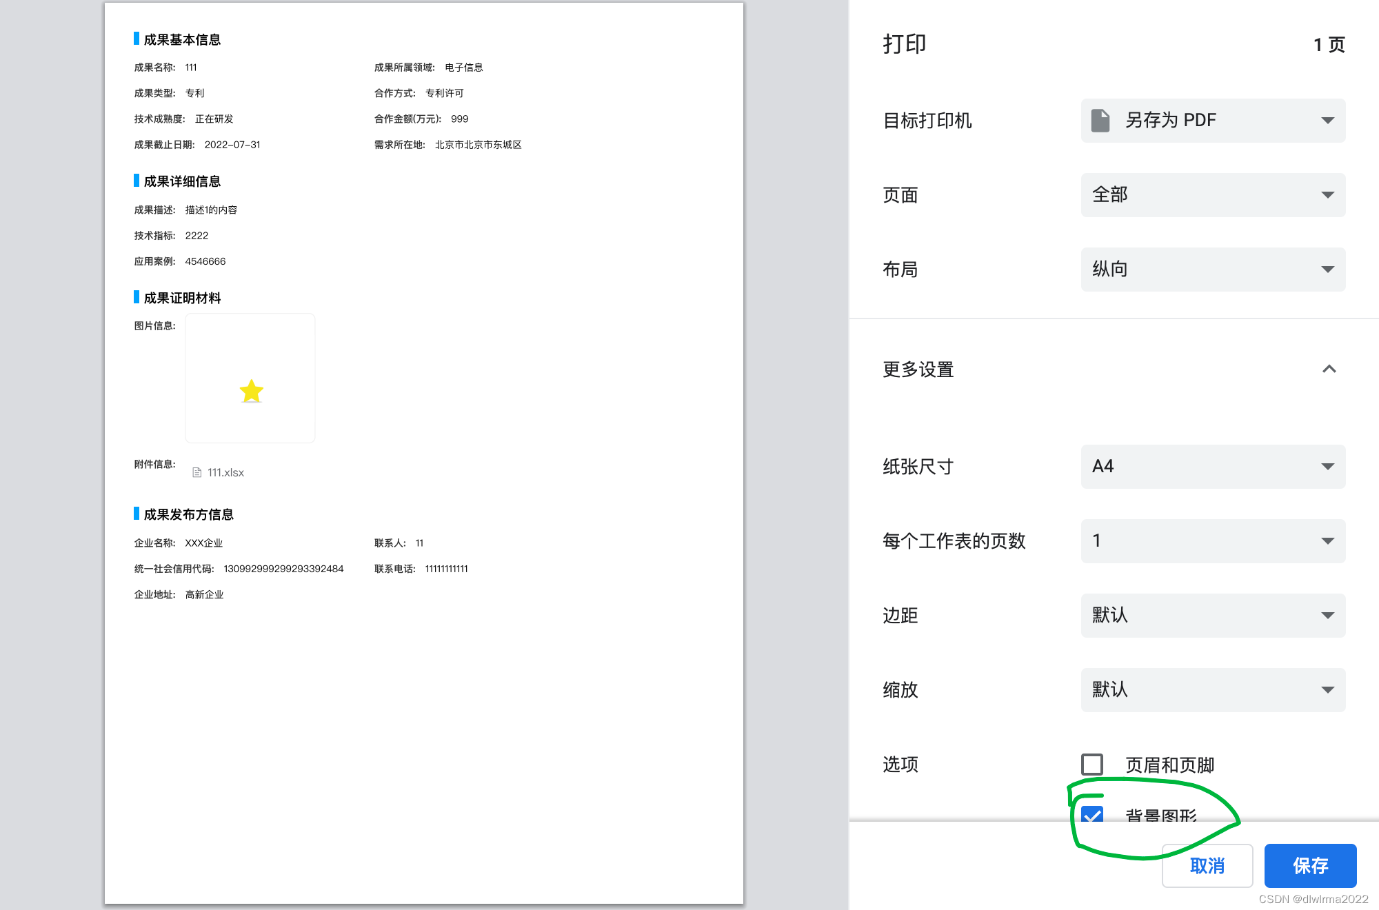Click the yellow star image thumbnail

[x=251, y=391]
